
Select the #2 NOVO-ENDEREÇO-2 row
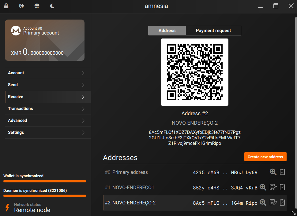pos(195,203)
